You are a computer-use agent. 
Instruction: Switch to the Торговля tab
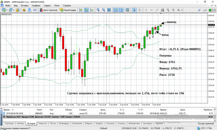[9, 124]
